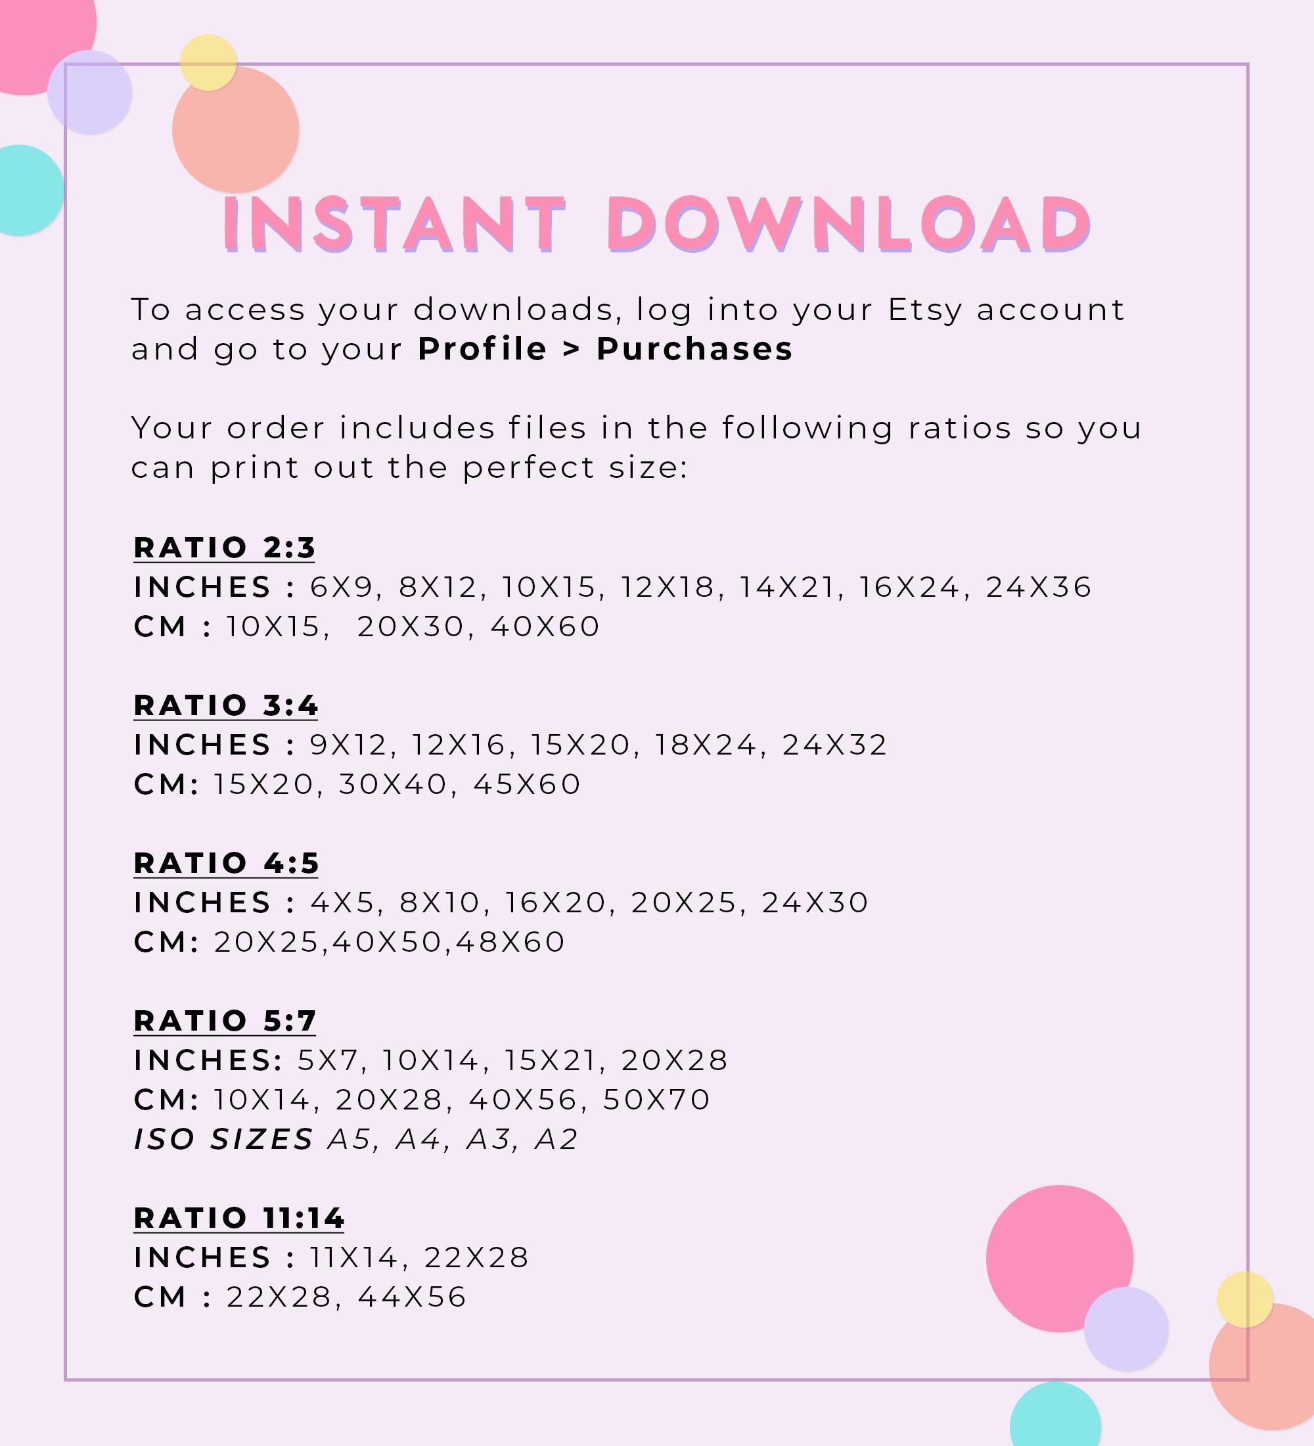Click the INSTANT DOWNLOAD heading
1314x1446 pixels.
[x=656, y=225]
